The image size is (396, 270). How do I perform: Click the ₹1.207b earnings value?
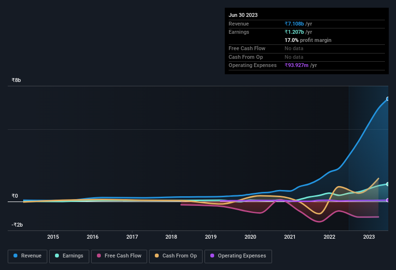point(294,32)
